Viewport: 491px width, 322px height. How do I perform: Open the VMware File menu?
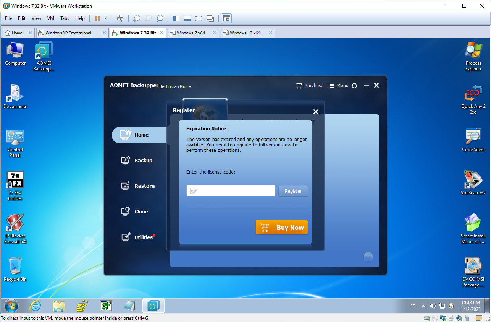[8, 18]
